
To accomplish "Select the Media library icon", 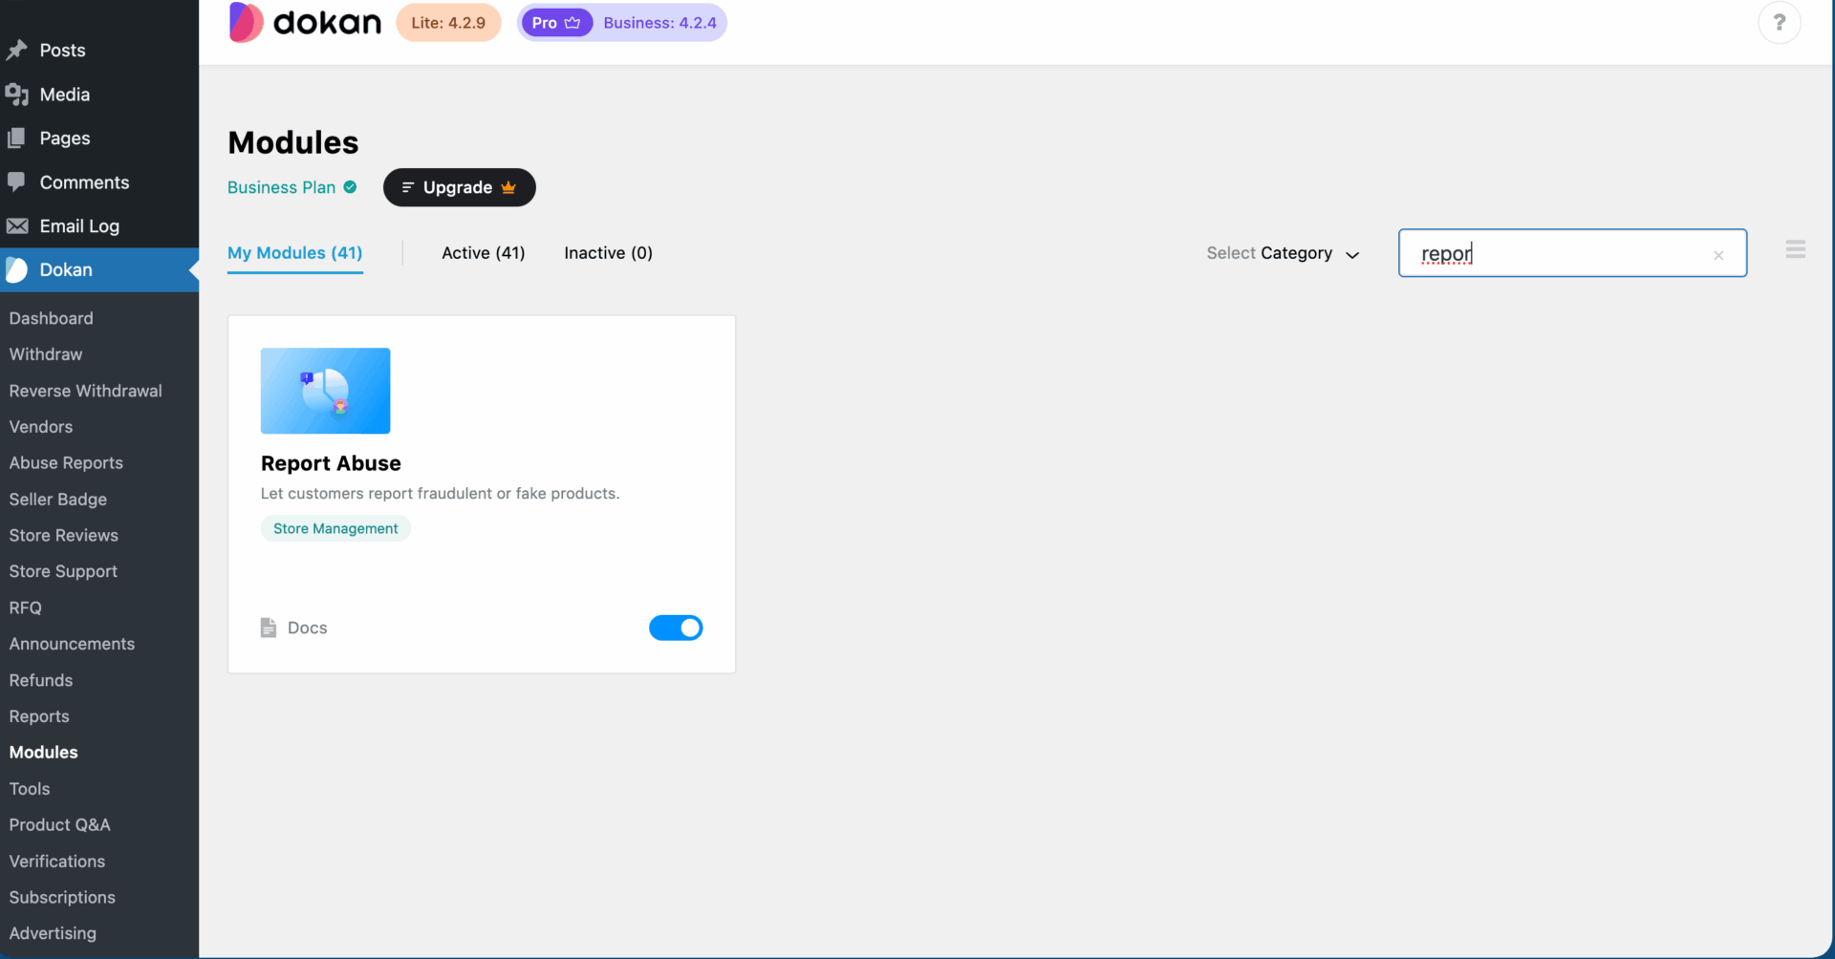I will [18, 94].
